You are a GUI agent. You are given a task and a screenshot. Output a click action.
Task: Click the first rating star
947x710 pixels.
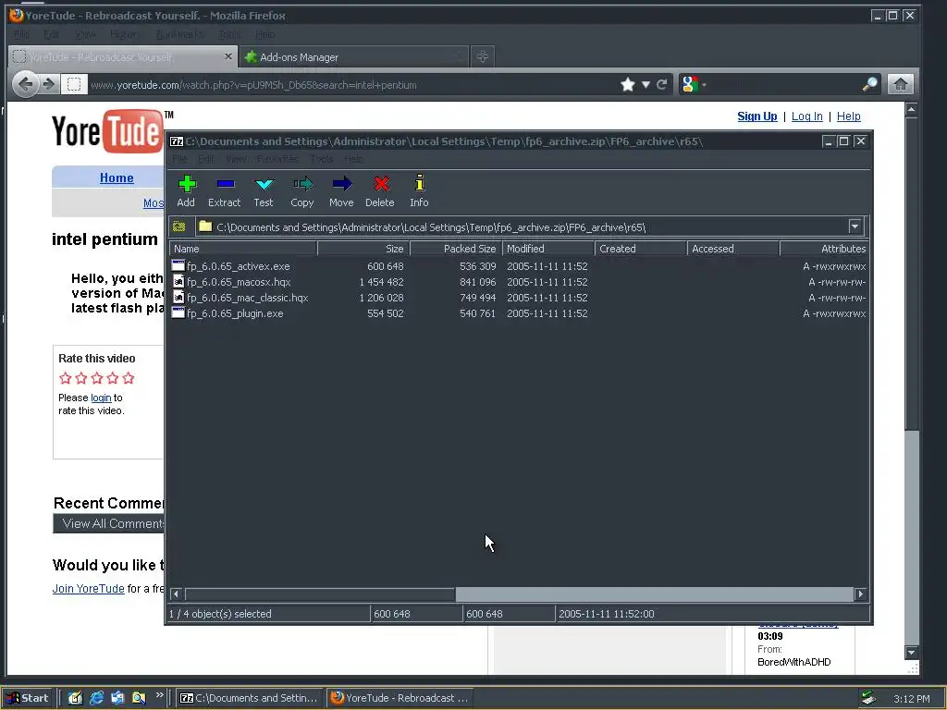coord(66,378)
